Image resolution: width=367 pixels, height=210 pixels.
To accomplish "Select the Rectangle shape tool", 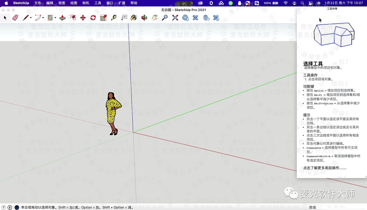I will pos(50,18).
